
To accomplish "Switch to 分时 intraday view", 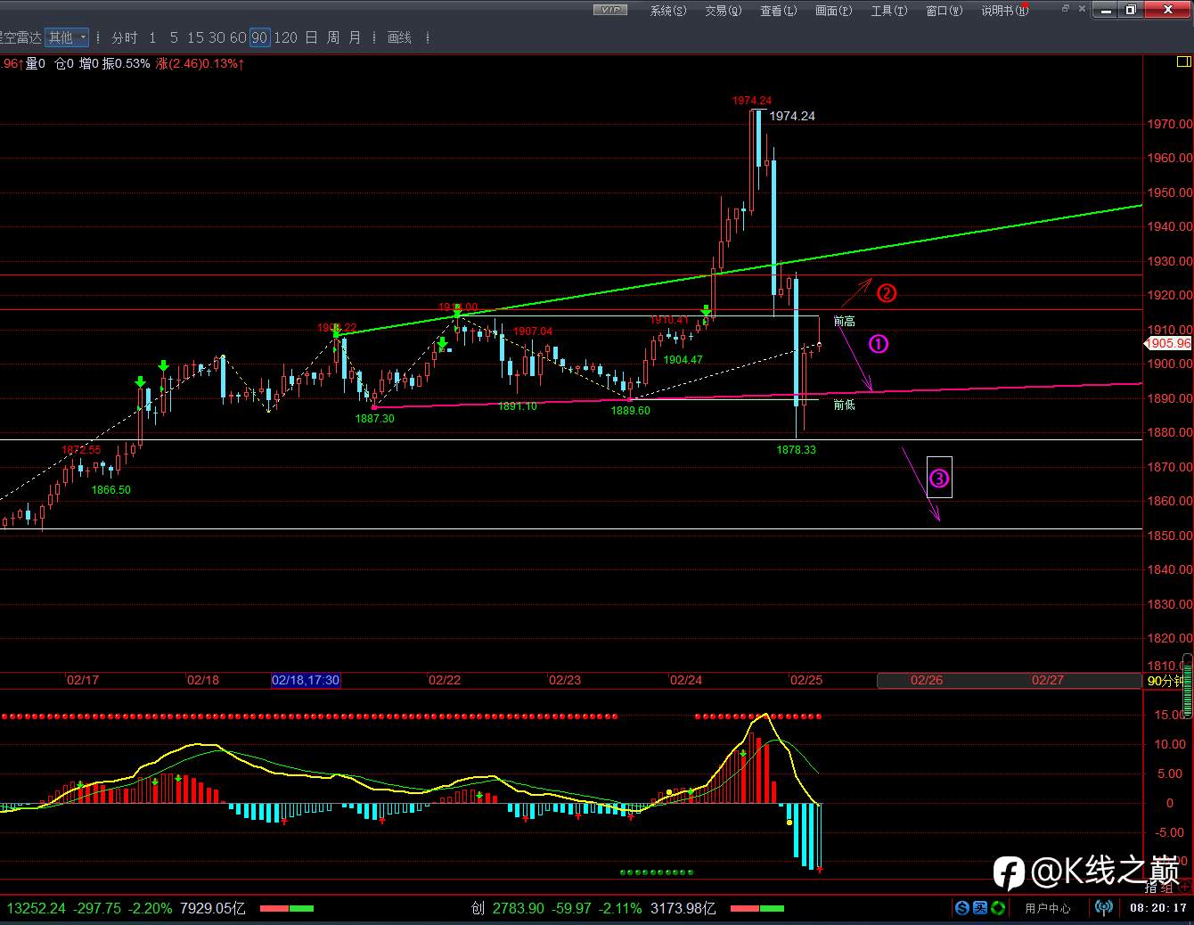I will click(125, 37).
